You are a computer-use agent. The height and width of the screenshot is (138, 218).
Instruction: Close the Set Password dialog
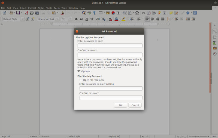point(77,31)
